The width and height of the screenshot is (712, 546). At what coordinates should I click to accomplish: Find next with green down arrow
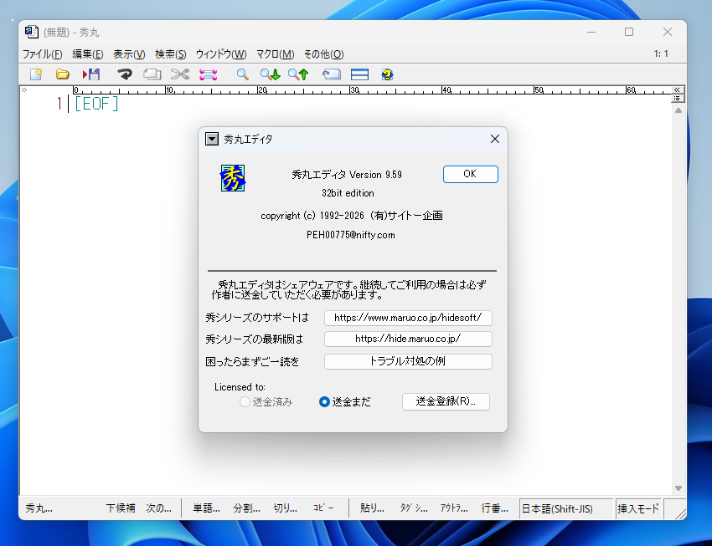[x=271, y=74]
